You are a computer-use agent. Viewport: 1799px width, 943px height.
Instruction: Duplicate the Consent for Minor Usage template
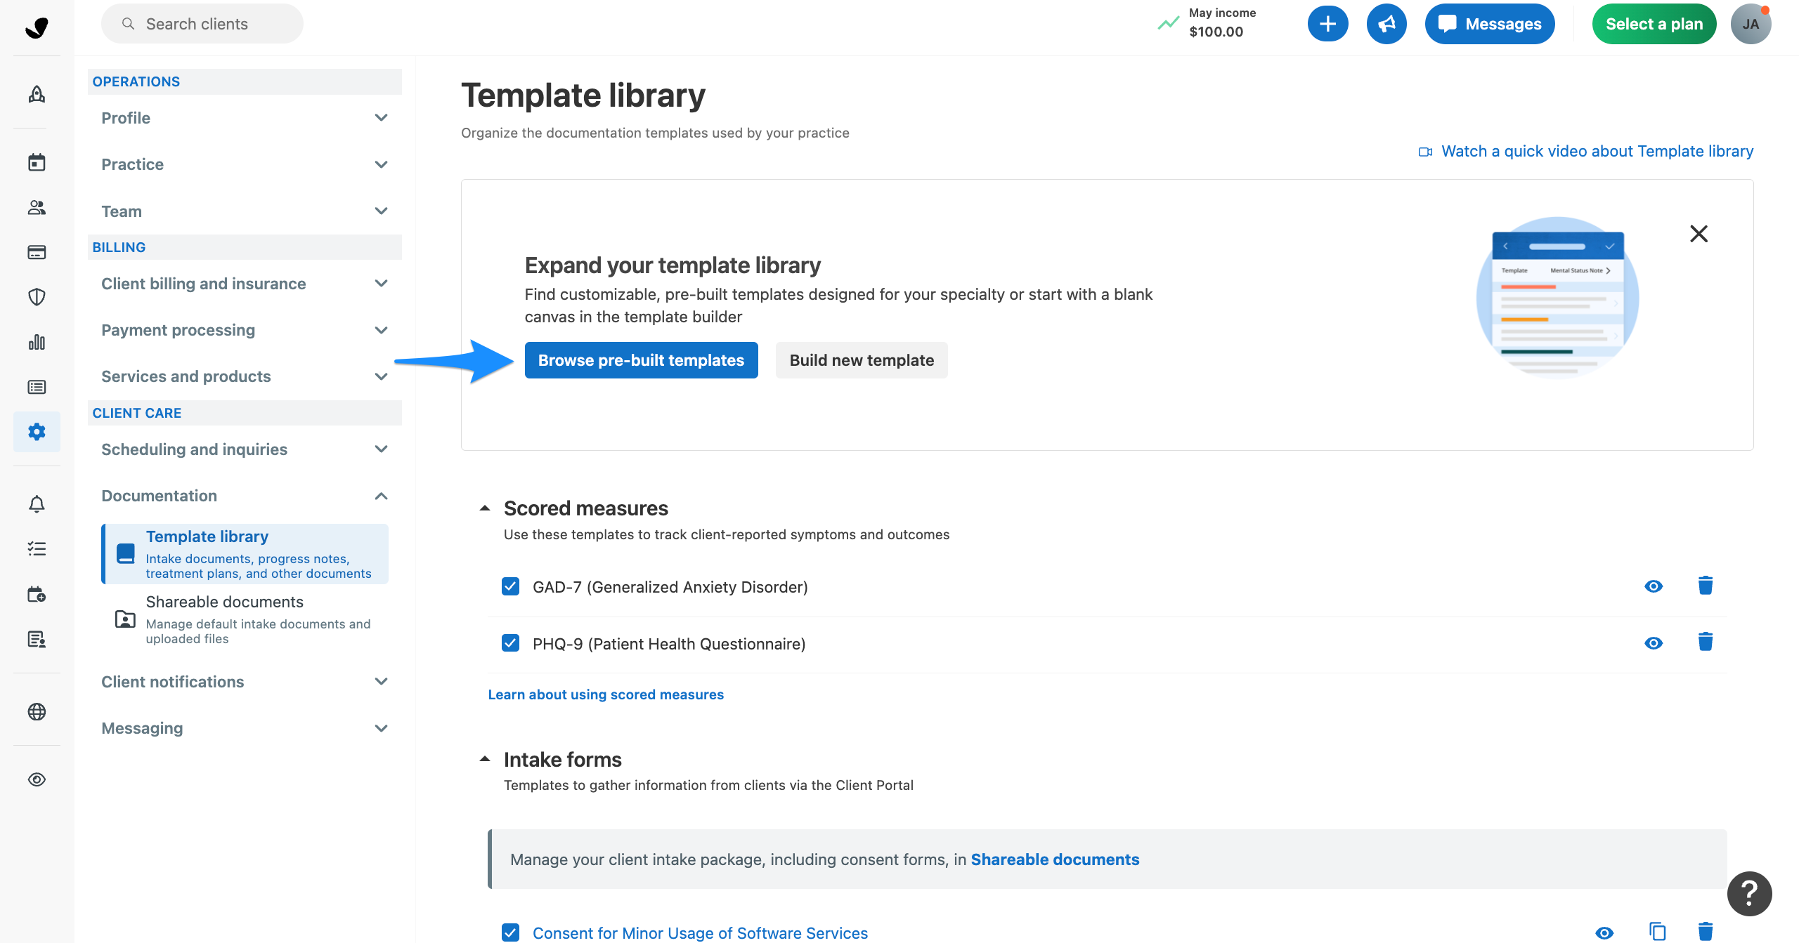(x=1658, y=931)
